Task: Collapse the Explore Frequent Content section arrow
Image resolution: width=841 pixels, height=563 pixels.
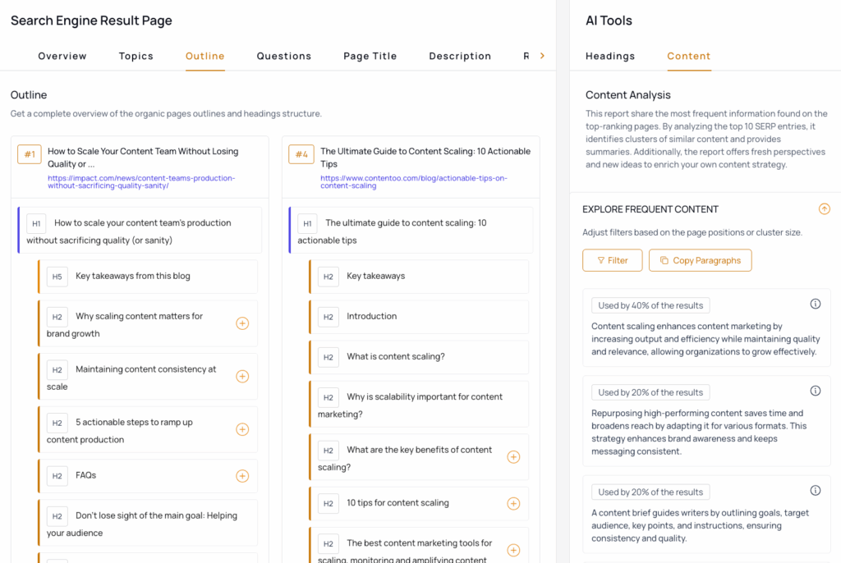Action: coord(825,209)
